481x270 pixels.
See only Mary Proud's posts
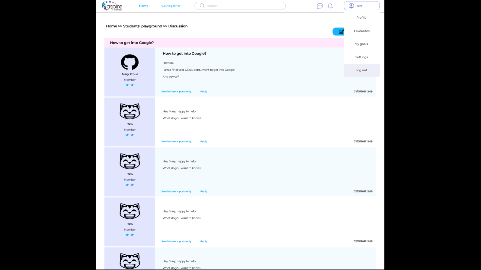[176, 91]
